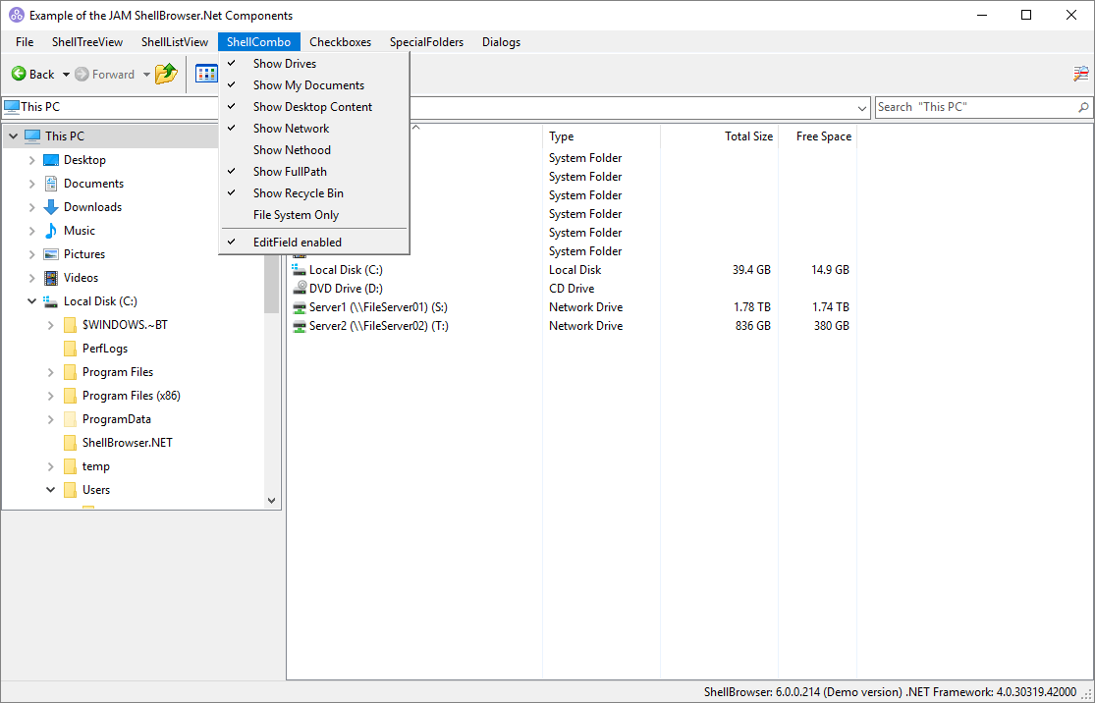Click the magnifier icon in the search box
The width and height of the screenshot is (1095, 703).
click(1083, 107)
